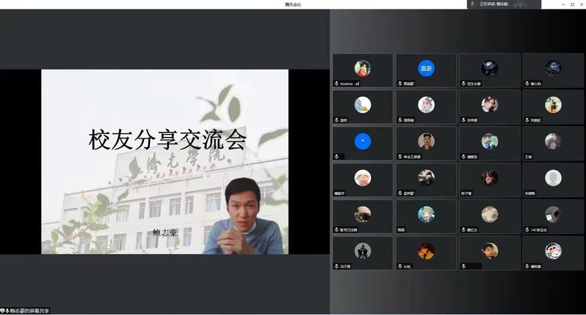
Task: Click the 校友分享交流会 slide title
Action: tap(167, 139)
